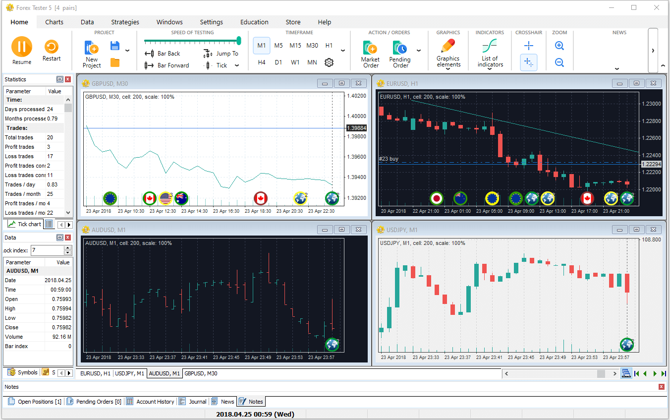Click the Restart icon

point(51,47)
